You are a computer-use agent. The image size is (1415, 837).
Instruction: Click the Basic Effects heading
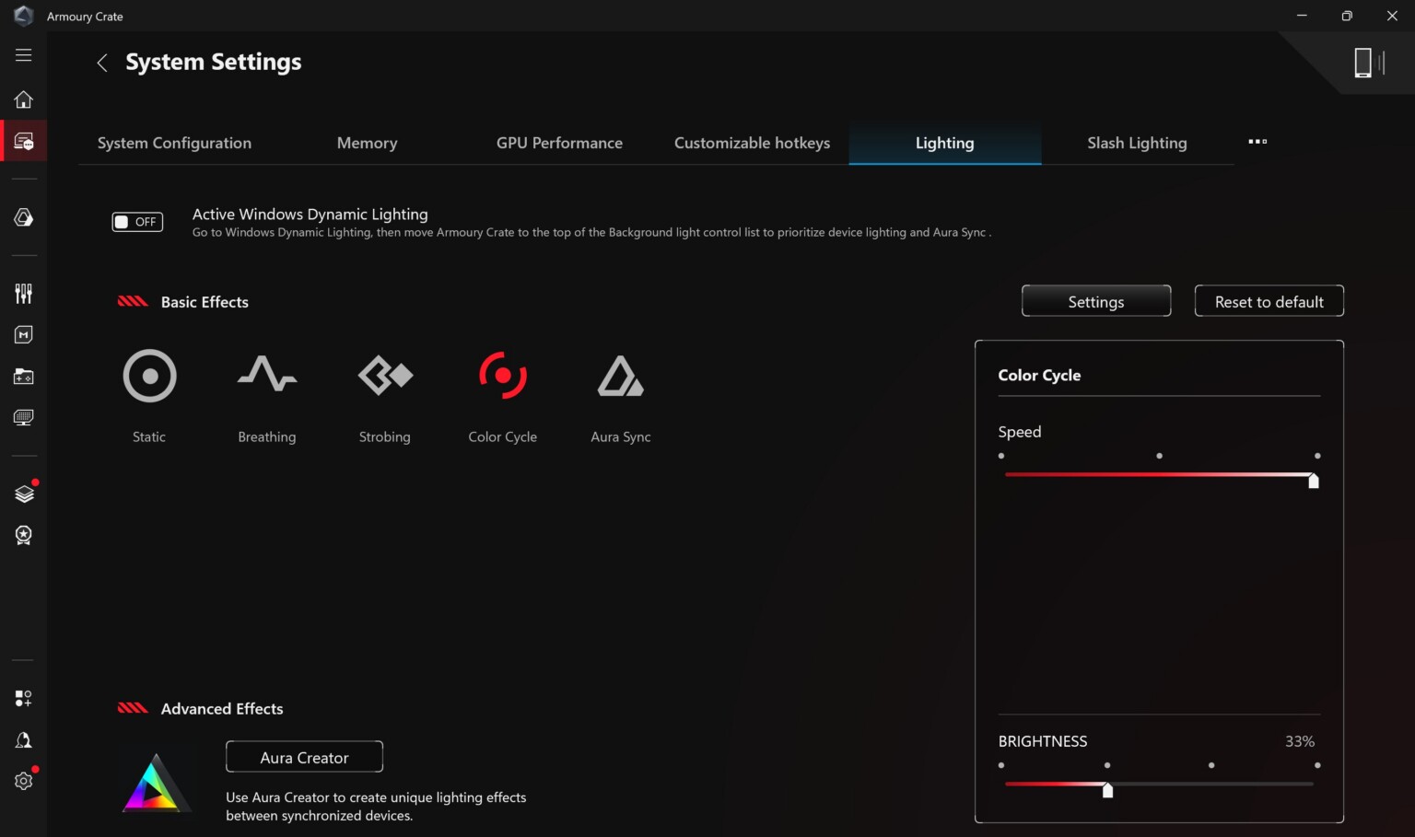coord(205,302)
